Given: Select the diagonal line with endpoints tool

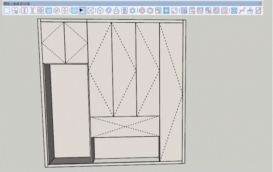Looking at the screenshot, I should pos(242,11).
